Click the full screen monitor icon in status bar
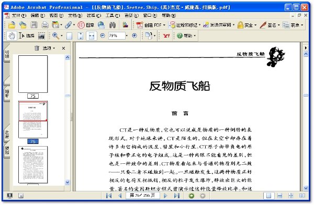Viewport: 314px width, 205px height. 9,196
